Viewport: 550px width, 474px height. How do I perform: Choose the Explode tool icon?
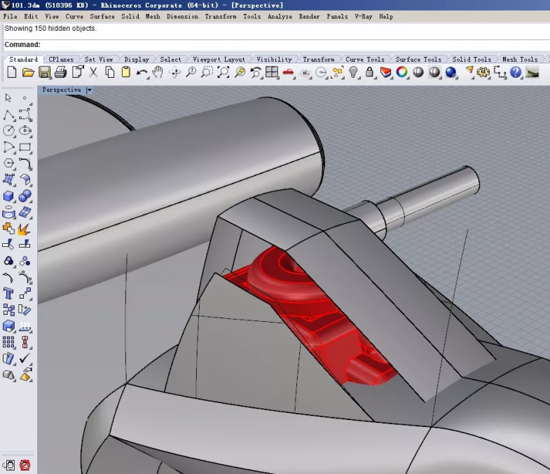(25, 229)
